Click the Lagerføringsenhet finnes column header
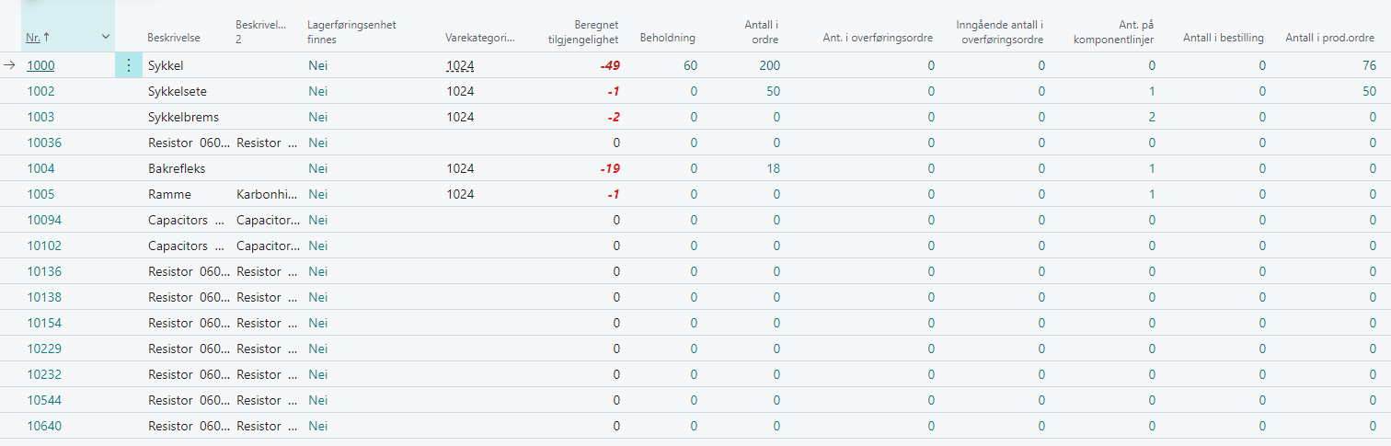This screenshot has height=446, width=1391. [351, 31]
